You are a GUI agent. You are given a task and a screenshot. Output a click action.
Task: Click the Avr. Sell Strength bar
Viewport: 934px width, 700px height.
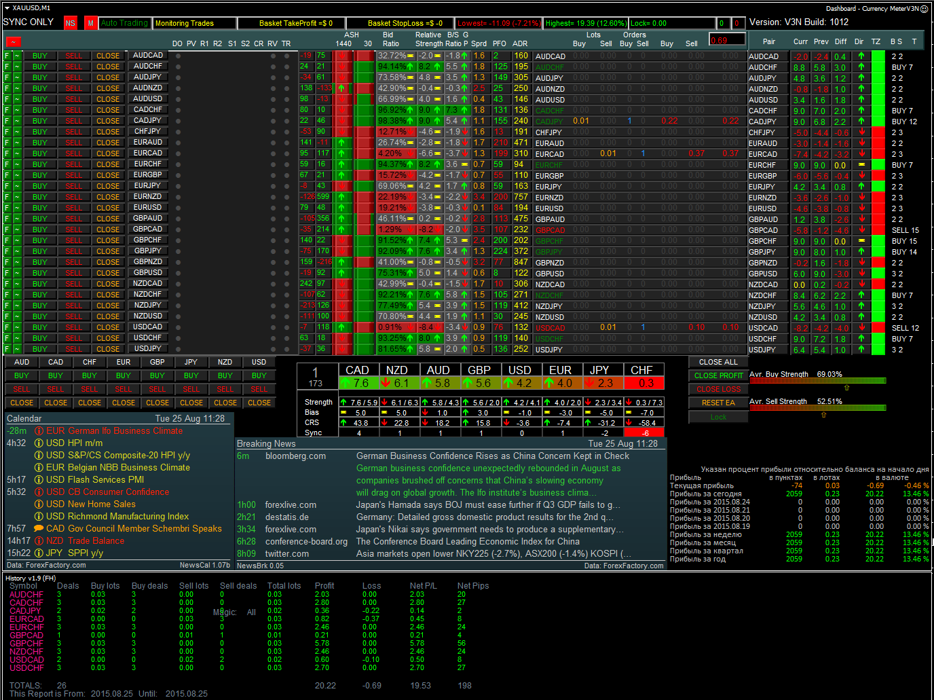point(817,408)
